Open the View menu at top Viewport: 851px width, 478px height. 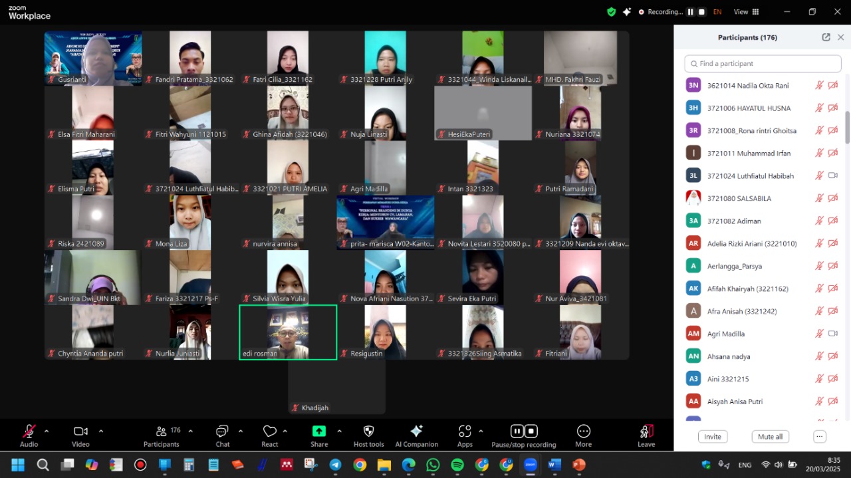[745, 12]
